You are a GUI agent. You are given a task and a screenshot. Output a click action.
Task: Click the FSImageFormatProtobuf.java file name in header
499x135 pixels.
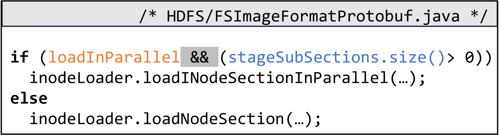pos(337,16)
